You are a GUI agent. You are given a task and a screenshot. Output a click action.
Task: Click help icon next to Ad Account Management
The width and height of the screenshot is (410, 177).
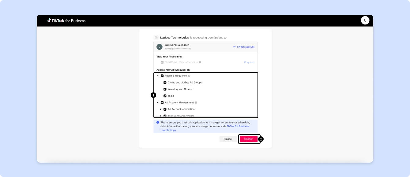[x=196, y=103]
